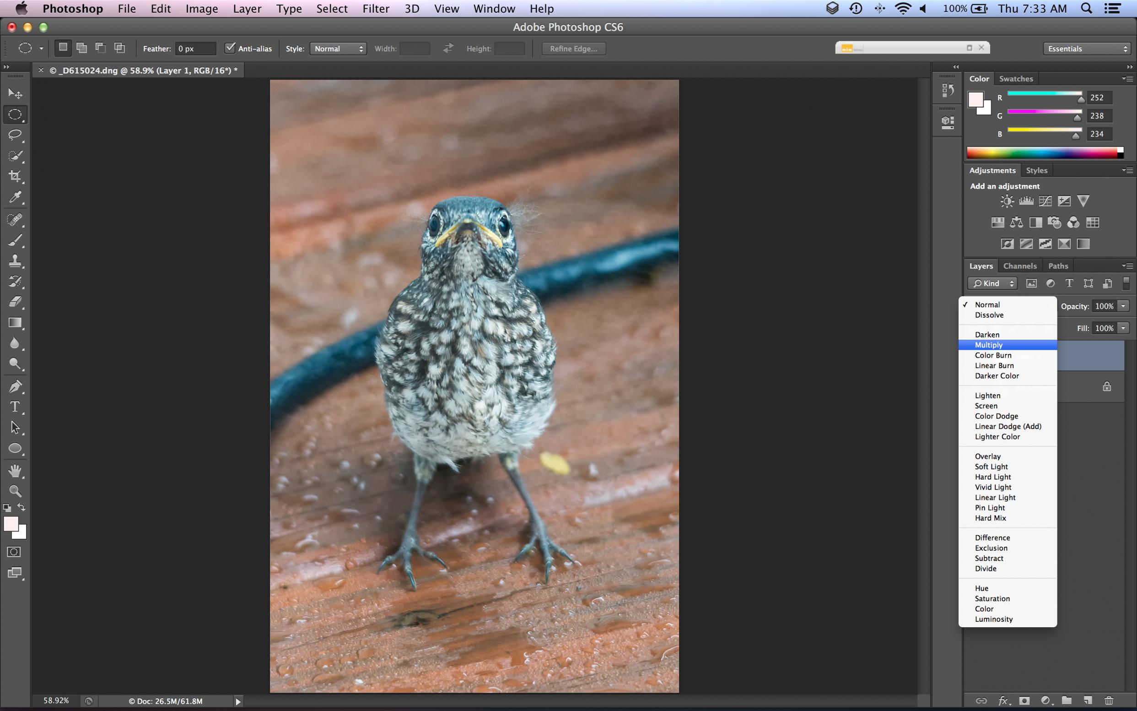
Task: Open the Filter menu
Action: 375,8
